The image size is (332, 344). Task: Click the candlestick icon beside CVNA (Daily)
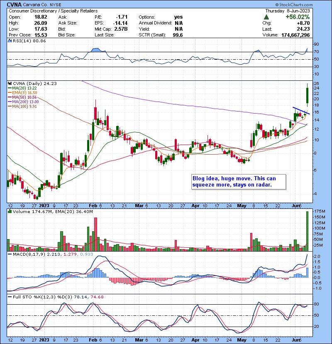(x=10, y=83)
